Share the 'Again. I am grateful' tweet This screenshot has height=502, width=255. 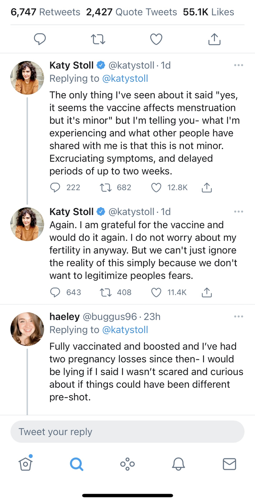tap(206, 292)
